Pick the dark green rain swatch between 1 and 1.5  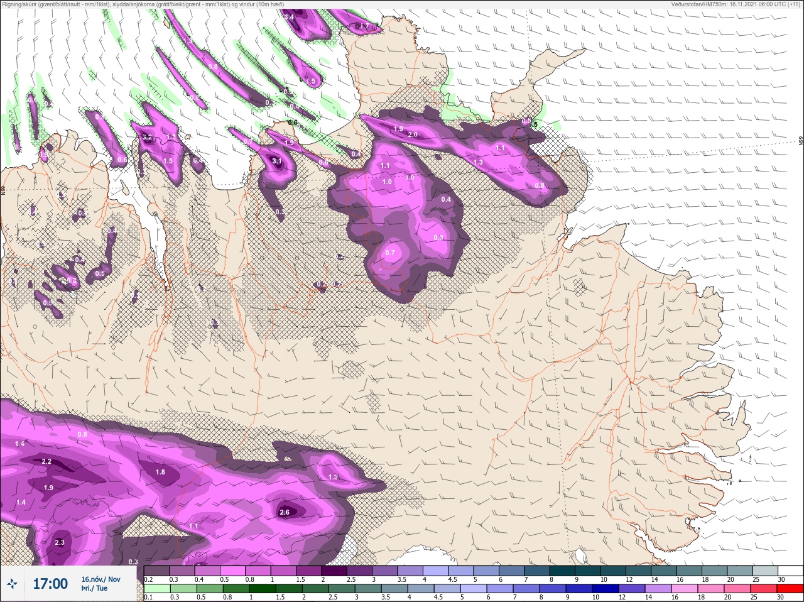coord(263,589)
